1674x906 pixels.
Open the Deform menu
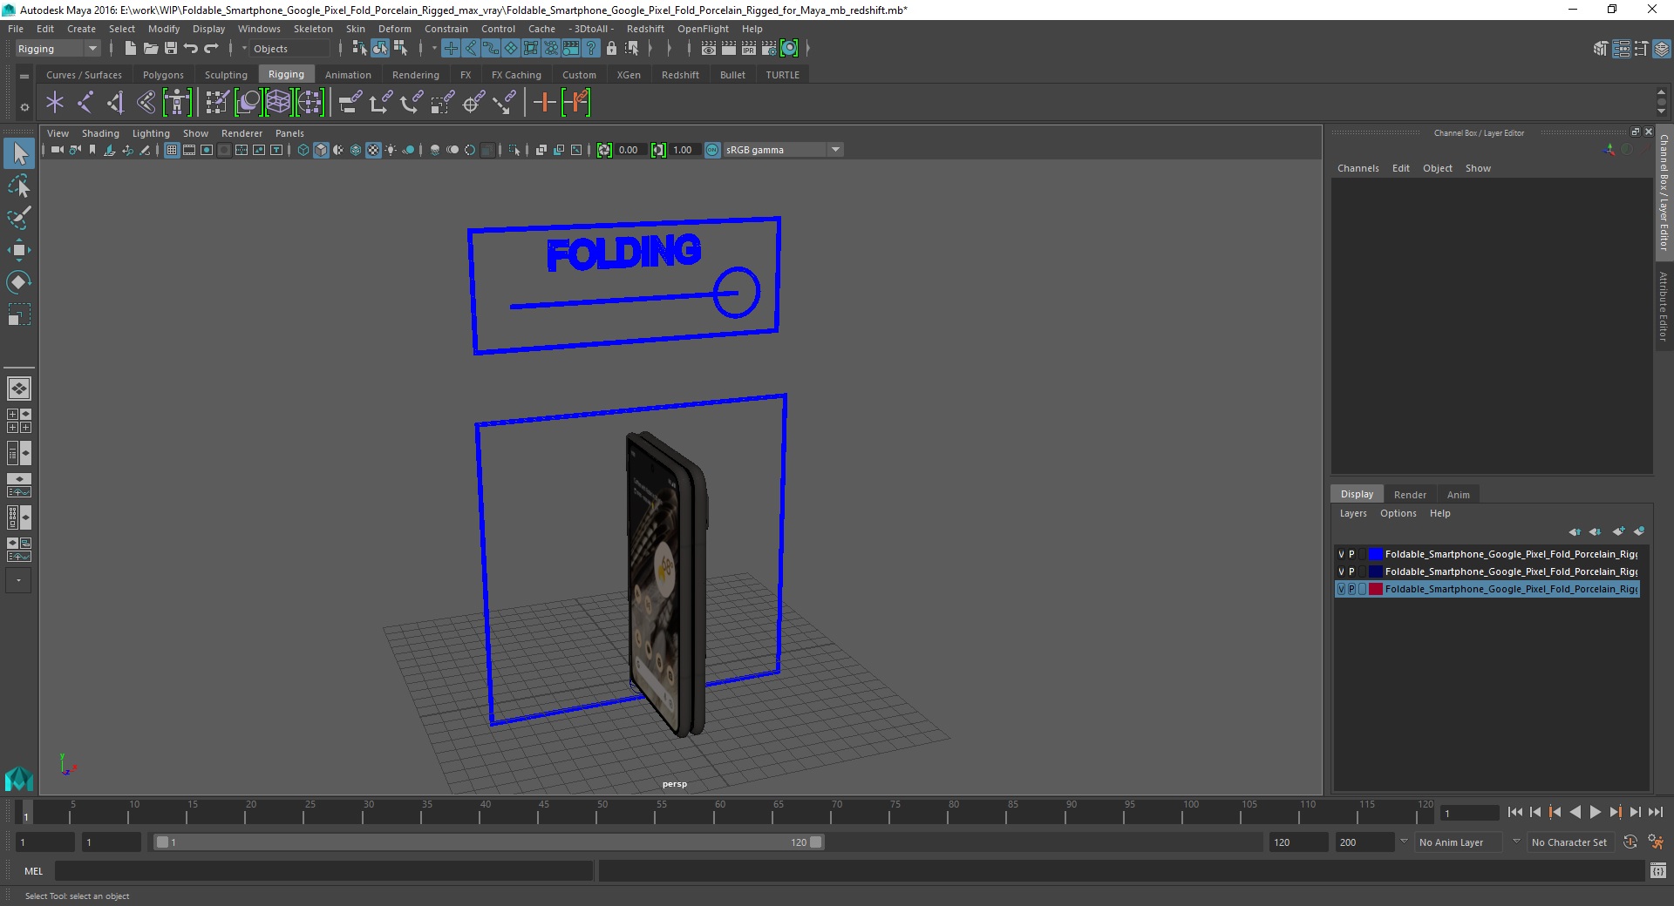coord(395,29)
